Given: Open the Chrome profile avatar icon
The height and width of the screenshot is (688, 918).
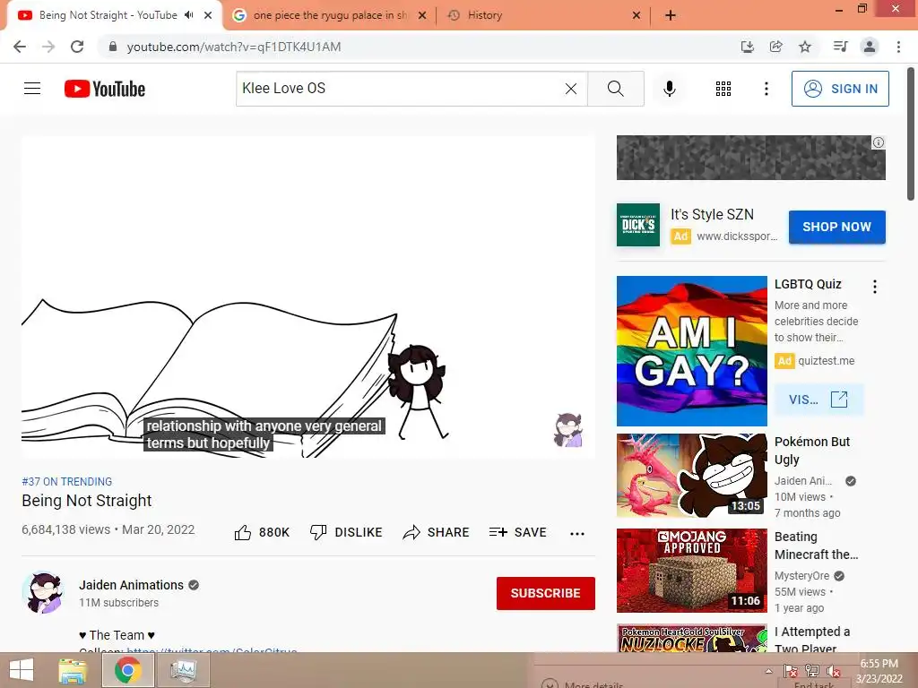Looking at the screenshot, I should click(x=870, y=47).
